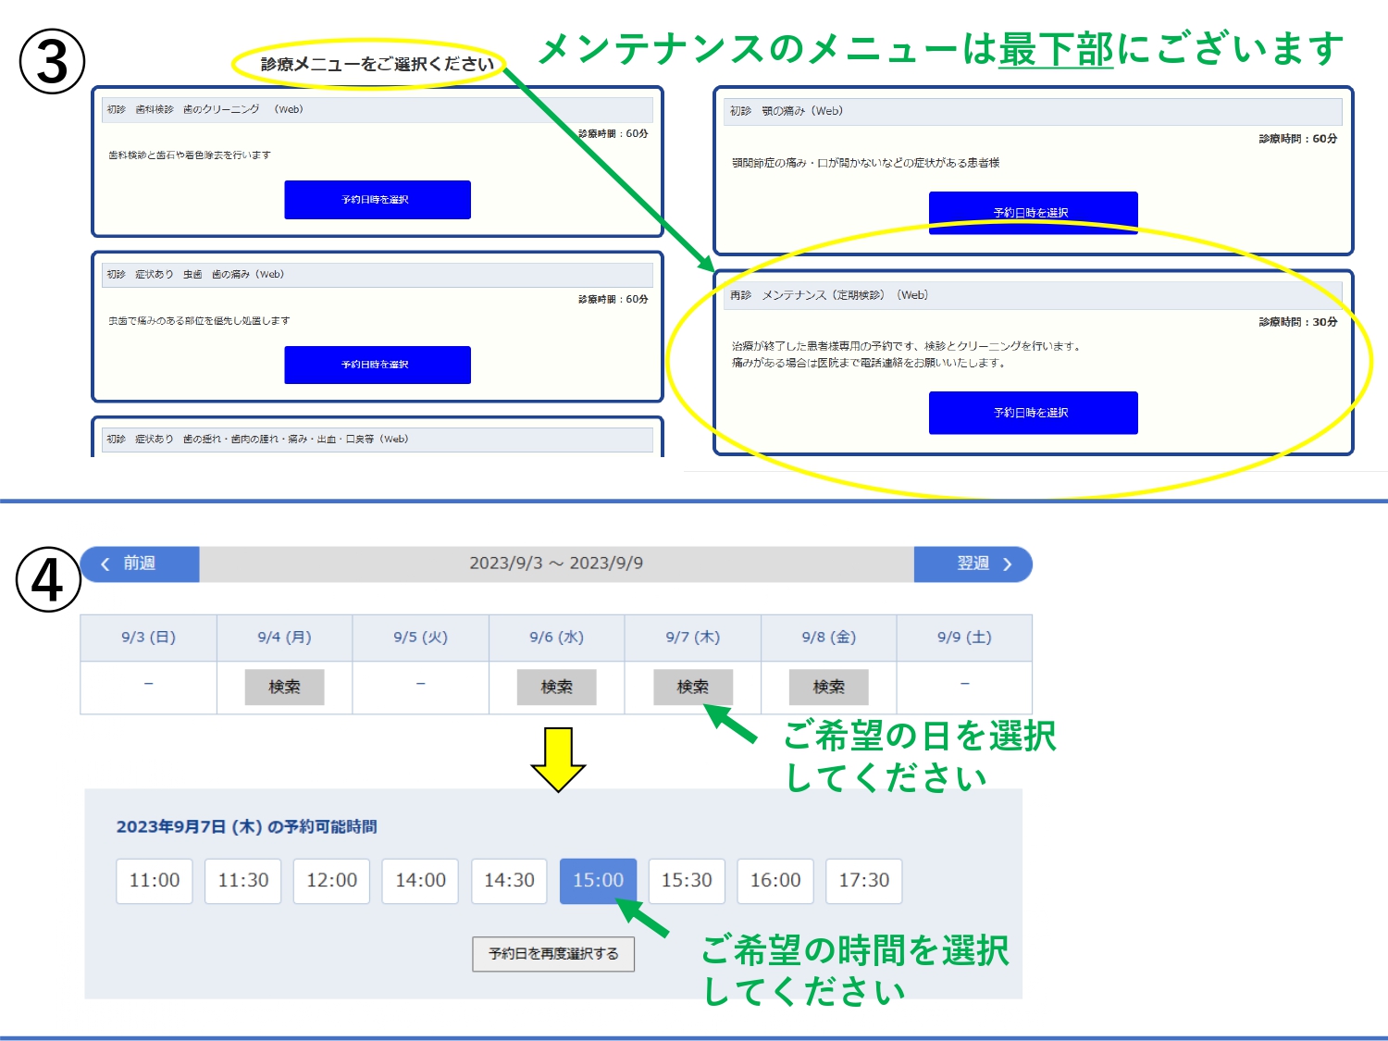The height and width of the screenshot is (1041, 1388).
Task: Select the 16:00 time slot
Action: click(x=775, y=880)
